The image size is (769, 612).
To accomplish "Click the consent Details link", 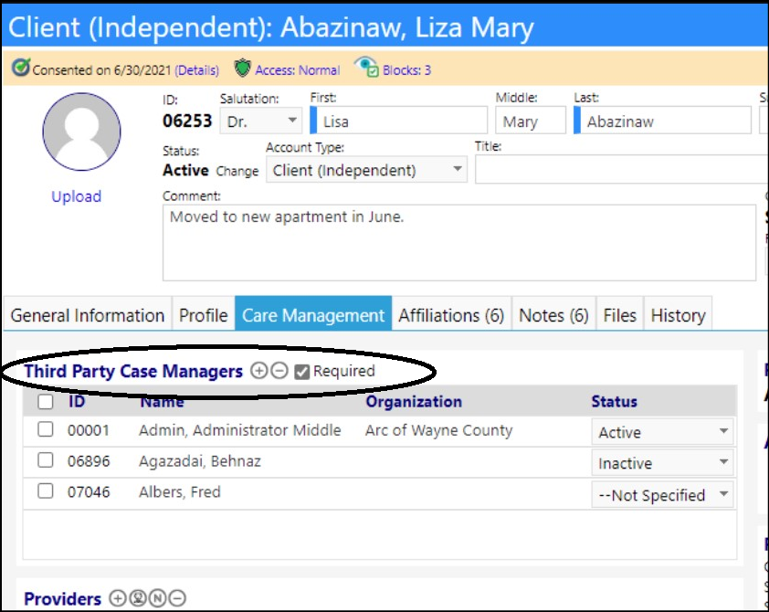I will 196,70.
